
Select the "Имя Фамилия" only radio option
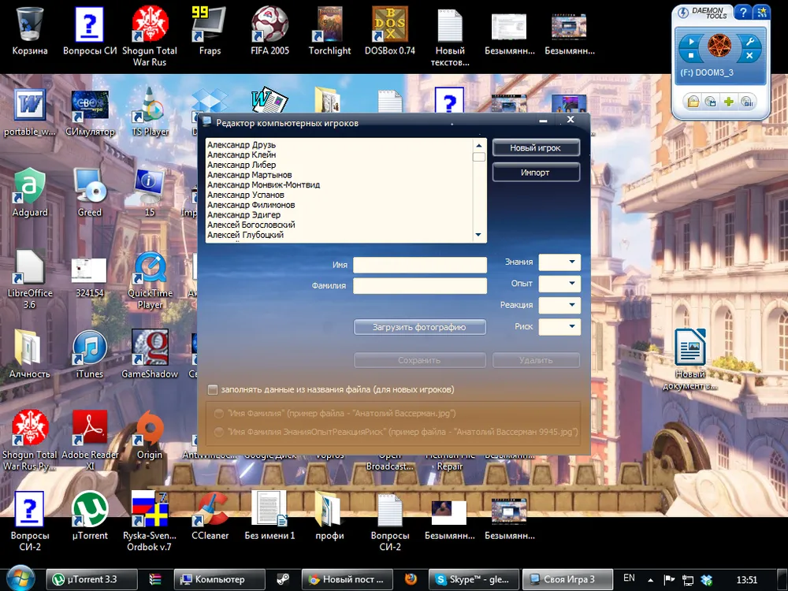[219, 413]
